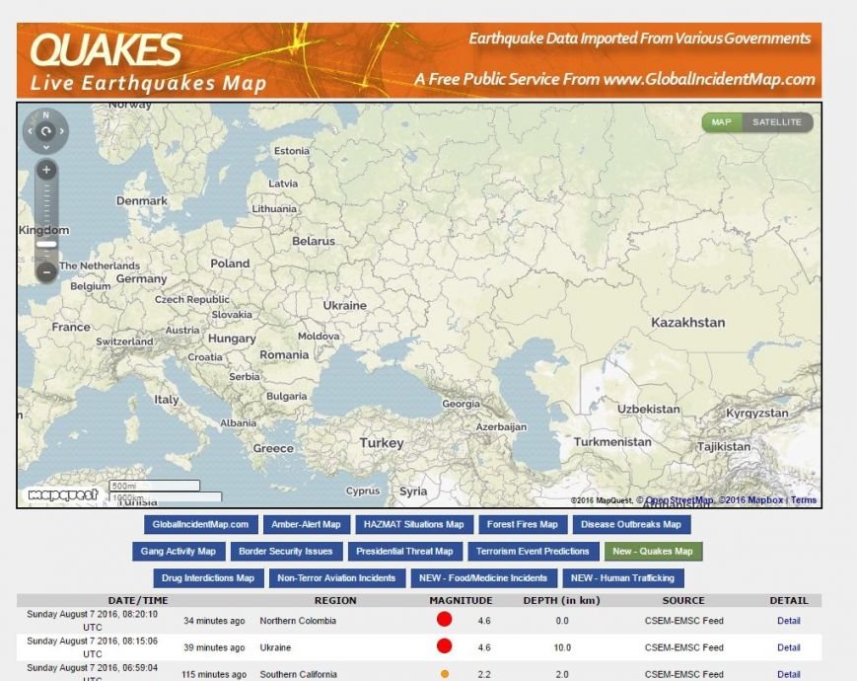The height and width of the screenshot is (681, 857).
Task: Open the Presidential Threat Map
Action: click(405, 552)
